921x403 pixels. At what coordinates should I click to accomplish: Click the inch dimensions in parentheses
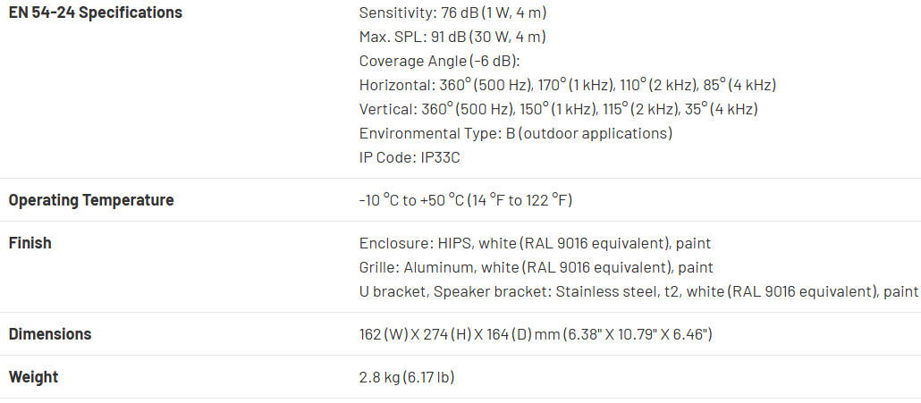pos(636,334)
